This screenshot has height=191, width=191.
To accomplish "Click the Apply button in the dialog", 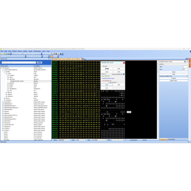I will [119, 69].
